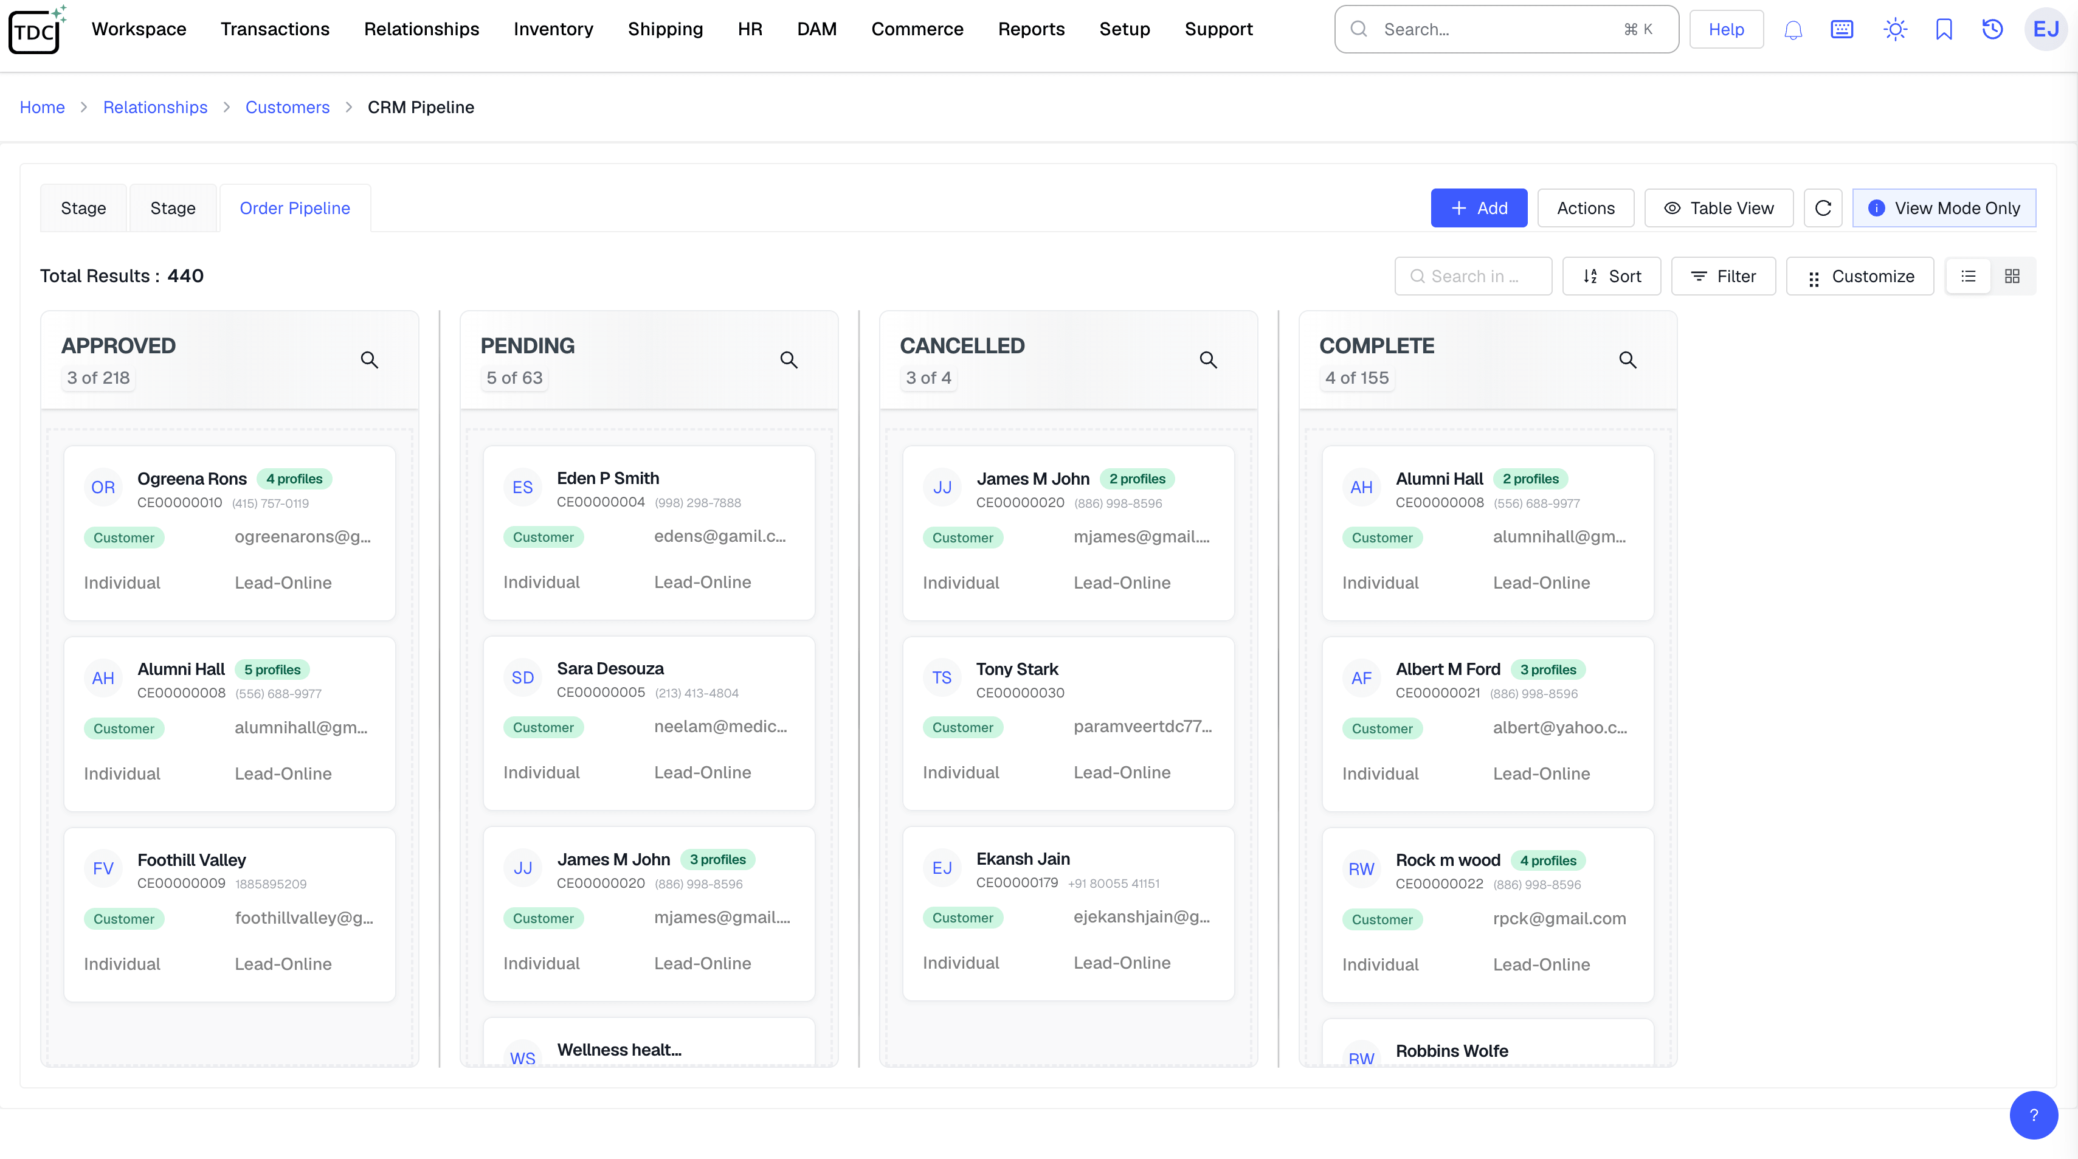Search within the PENDING column
Viewport: 2078px width, 1159px height.
coord(789,360)
